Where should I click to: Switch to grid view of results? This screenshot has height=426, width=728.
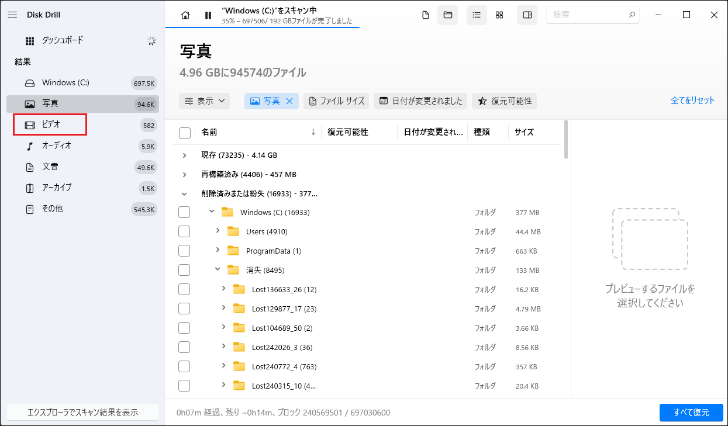click(x=499, y=15)
